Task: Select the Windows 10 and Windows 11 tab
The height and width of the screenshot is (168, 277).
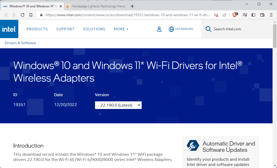Action: [32, 6]
